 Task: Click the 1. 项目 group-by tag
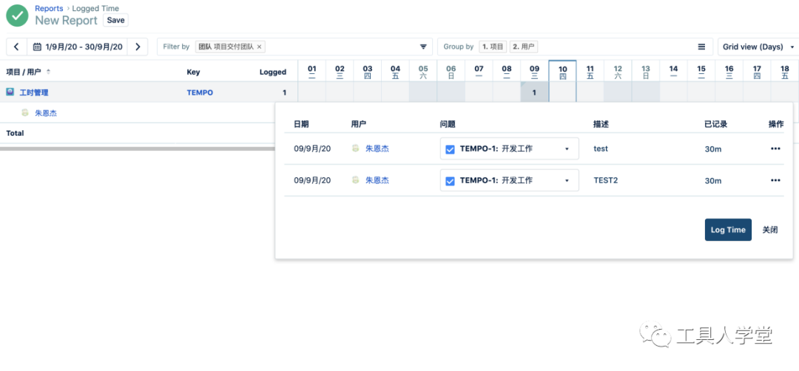click(493, 47)
